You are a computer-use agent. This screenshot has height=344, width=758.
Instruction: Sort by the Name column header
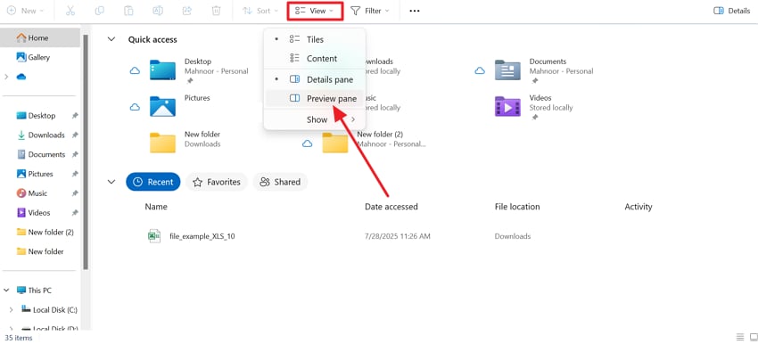click(156, 207)
